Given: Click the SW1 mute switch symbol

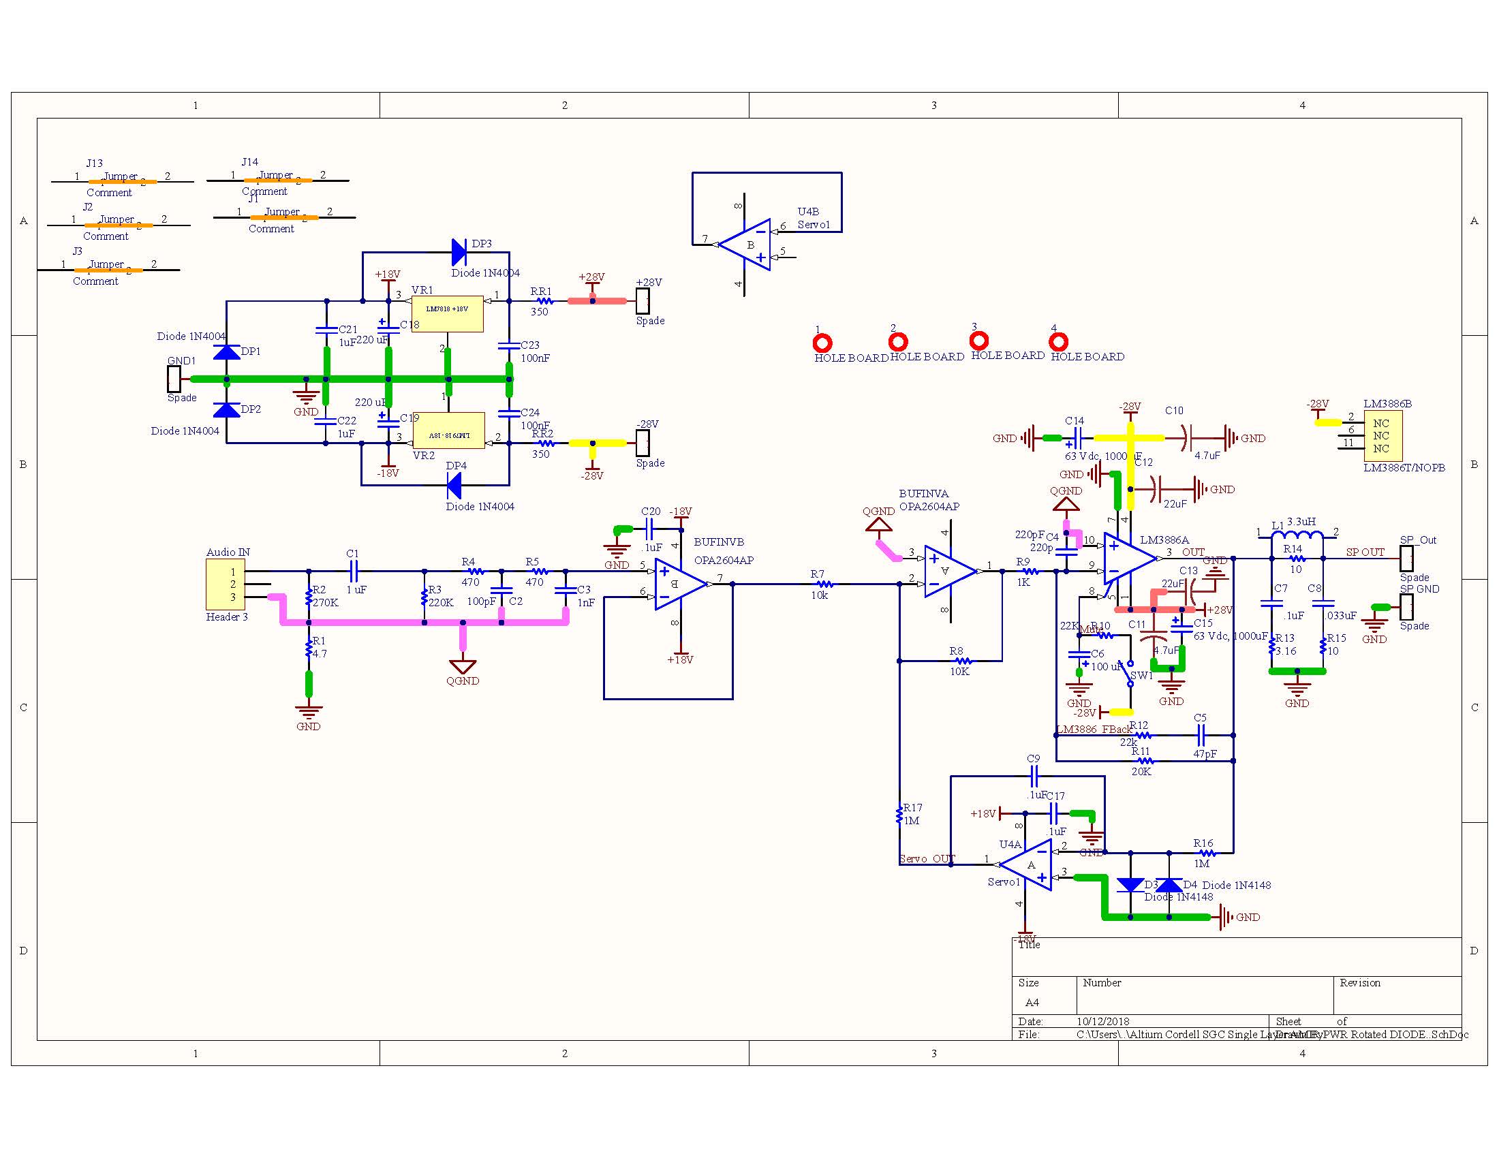Looking at the screenshot, I should point(1127,673).
